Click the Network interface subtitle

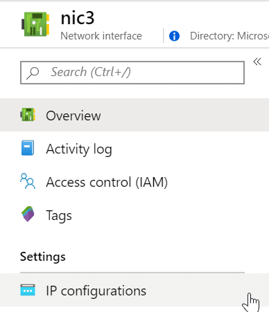101,36
